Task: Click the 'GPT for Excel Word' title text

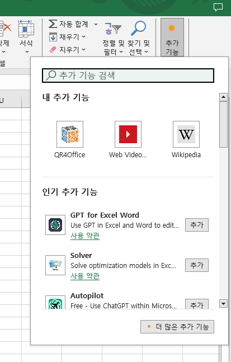Action: tap(105, 215)
